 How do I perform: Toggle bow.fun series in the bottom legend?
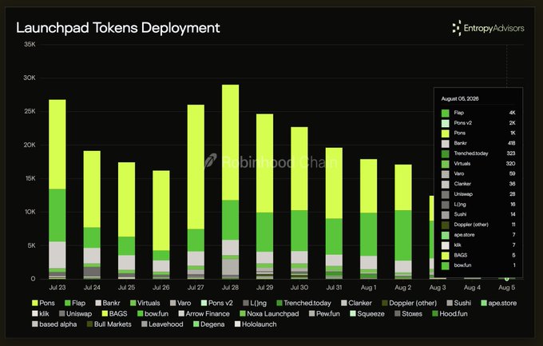tap(153, 314)
